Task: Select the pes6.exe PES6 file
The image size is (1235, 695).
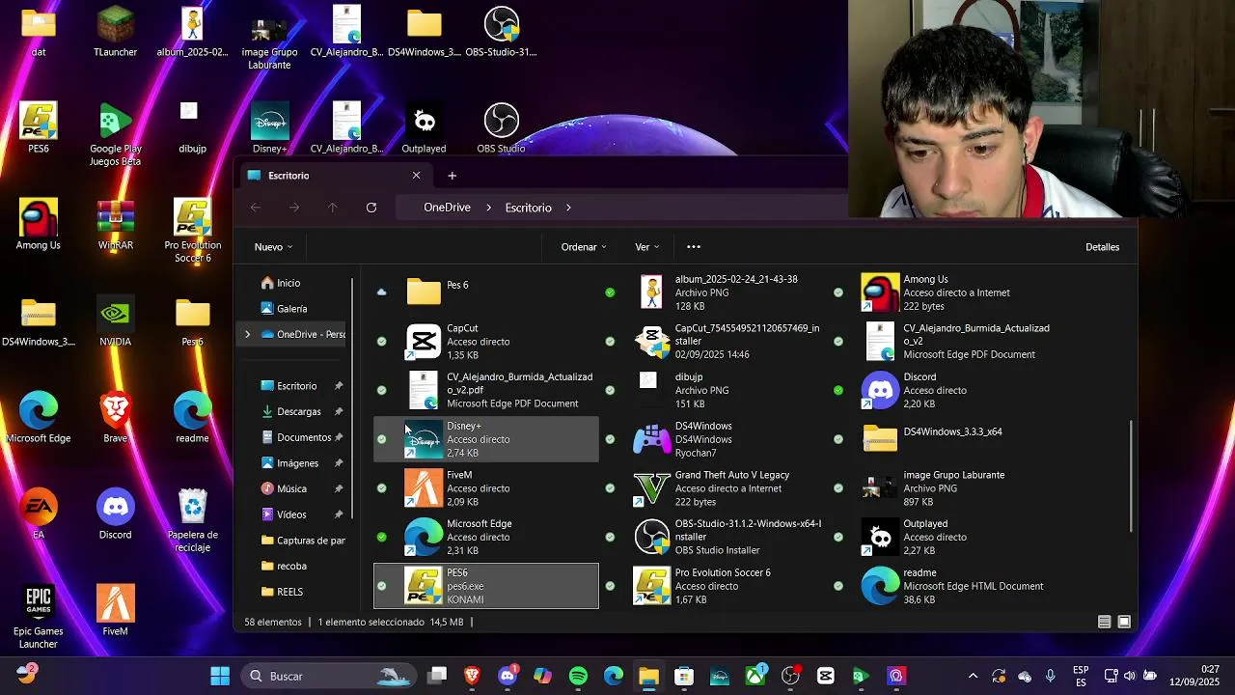Action: [486, 586]
